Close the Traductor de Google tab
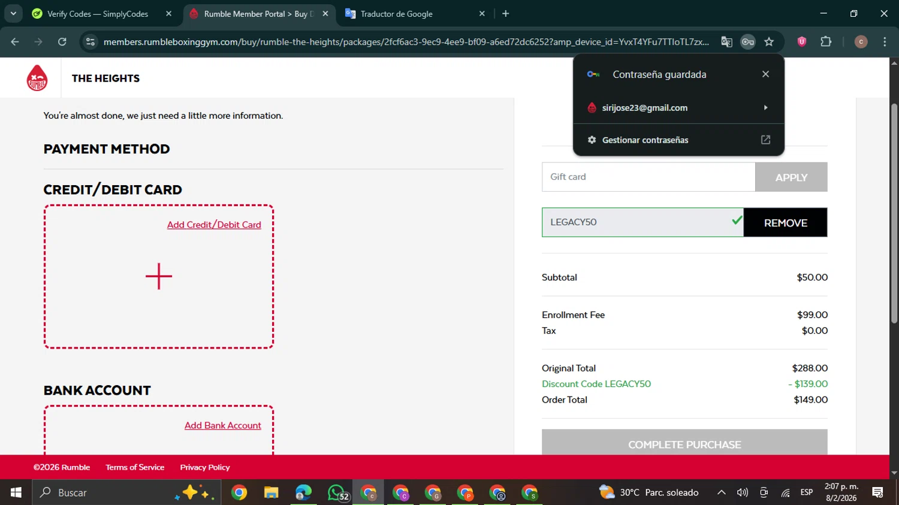The width and height of the screenshot is (899, 505). [482, 14]
